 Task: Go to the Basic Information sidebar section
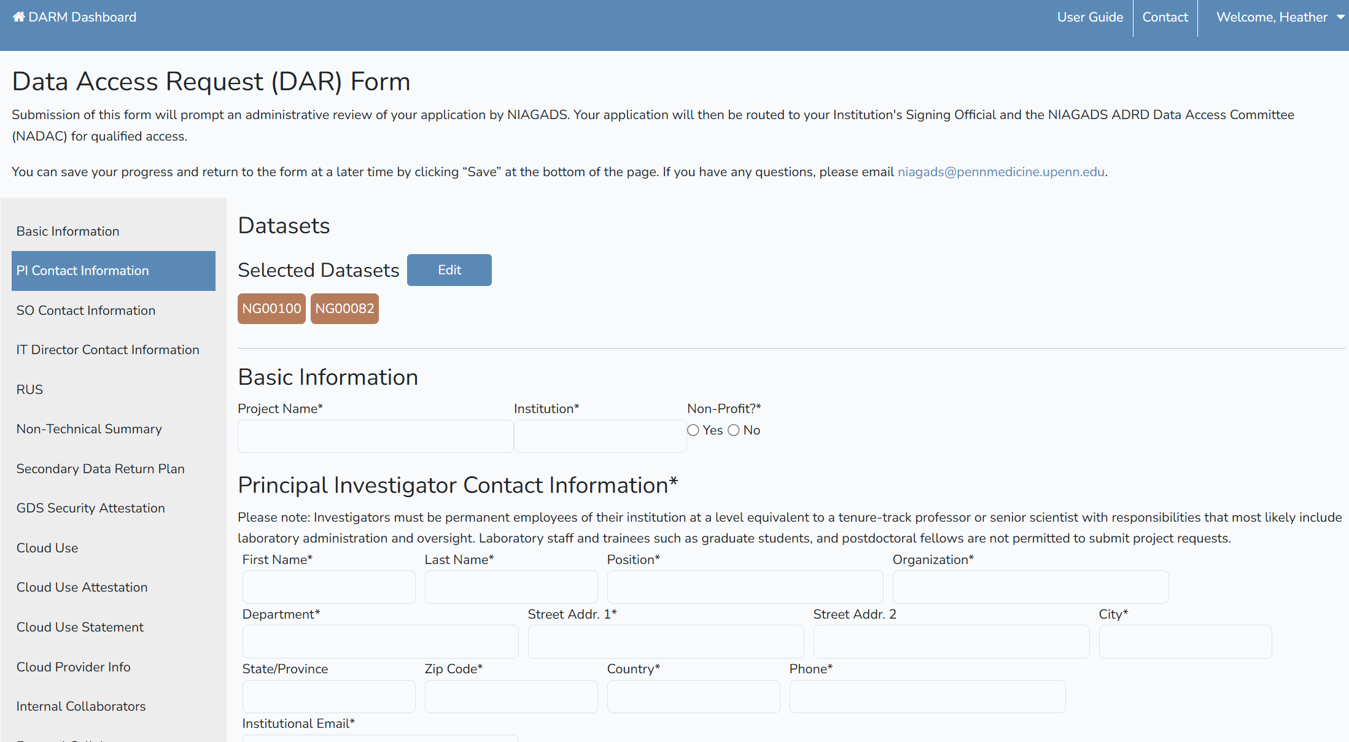click(x=68, y=231)
